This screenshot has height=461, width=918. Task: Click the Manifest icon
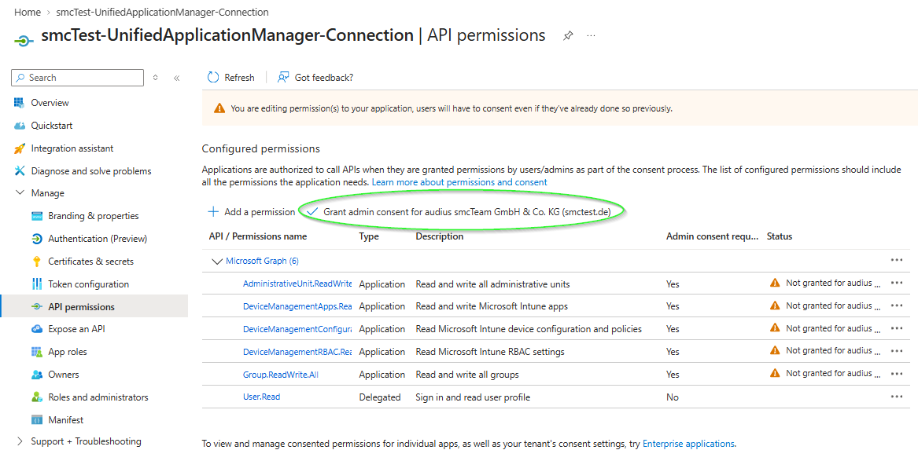(37, 420)
